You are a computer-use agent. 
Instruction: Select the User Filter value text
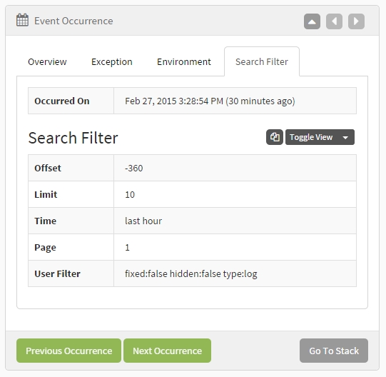click(191, 273)
